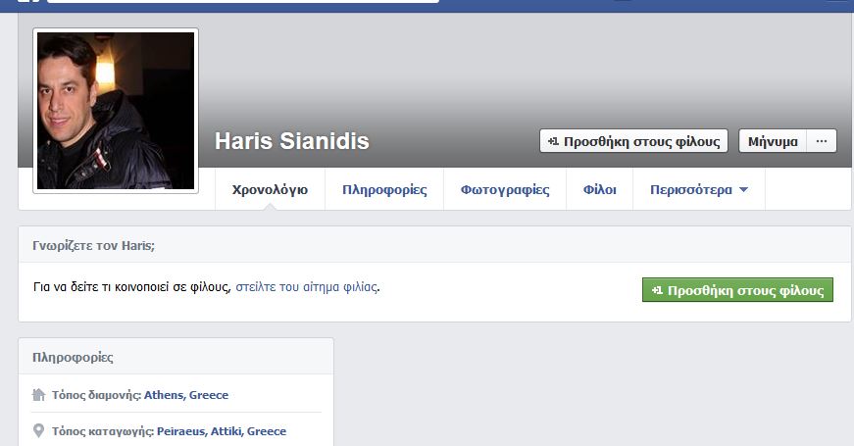
Task: Click the house icon beside Τόπος διαμονής
Action: pyautogui.click(x=39, y=395)
